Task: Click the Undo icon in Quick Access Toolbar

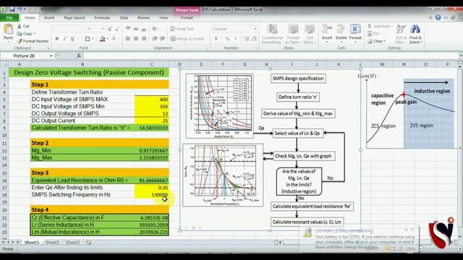Action: 20,9
